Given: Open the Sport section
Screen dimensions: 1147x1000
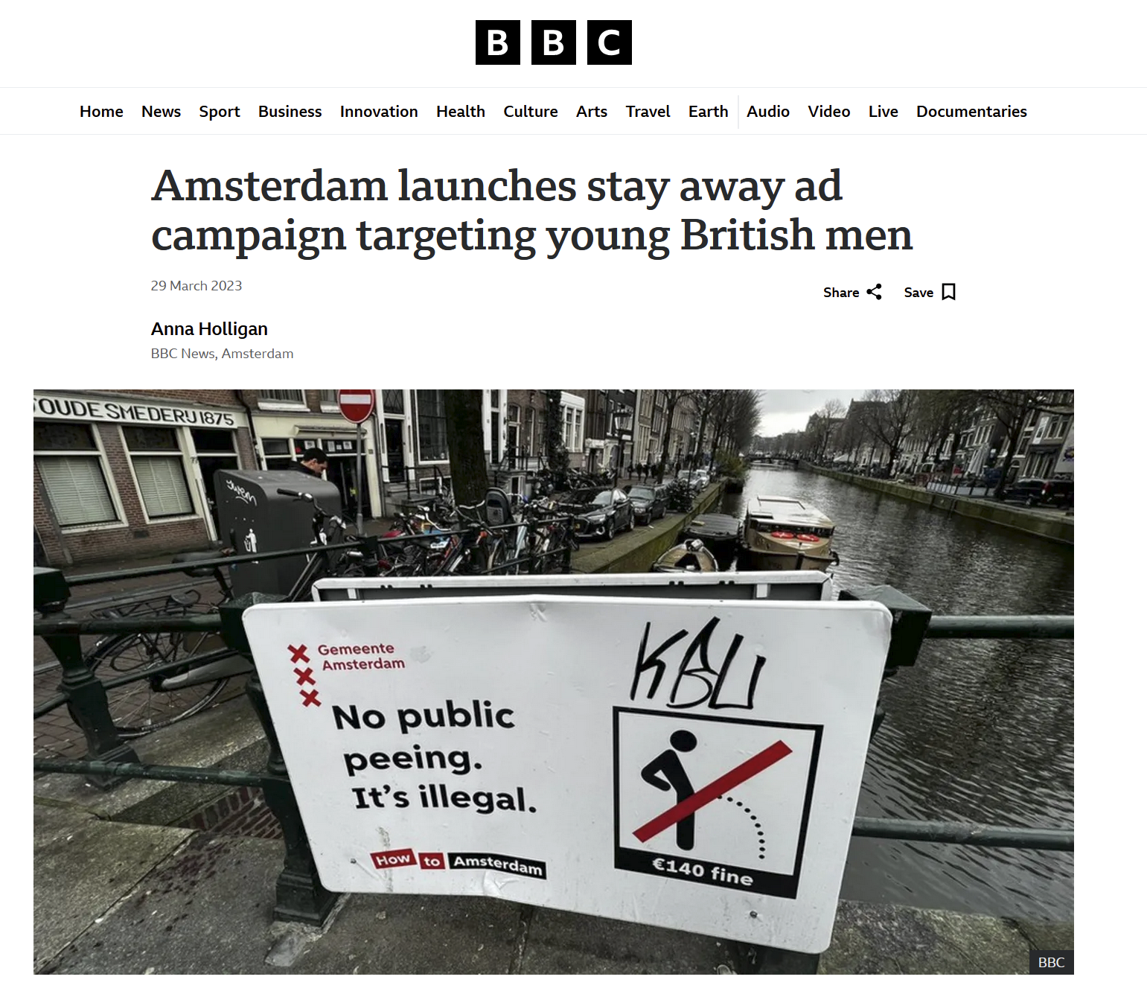Looking at the screenshot, I should tap(220, 112).
